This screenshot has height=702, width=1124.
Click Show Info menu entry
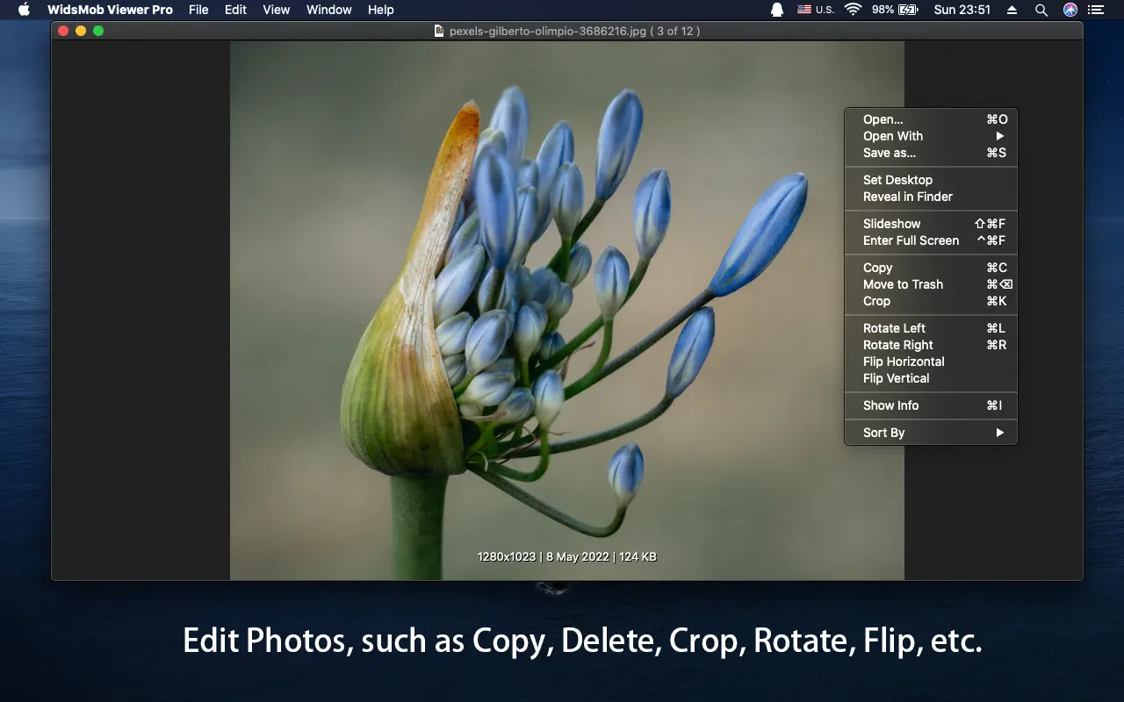pos(890,405)
